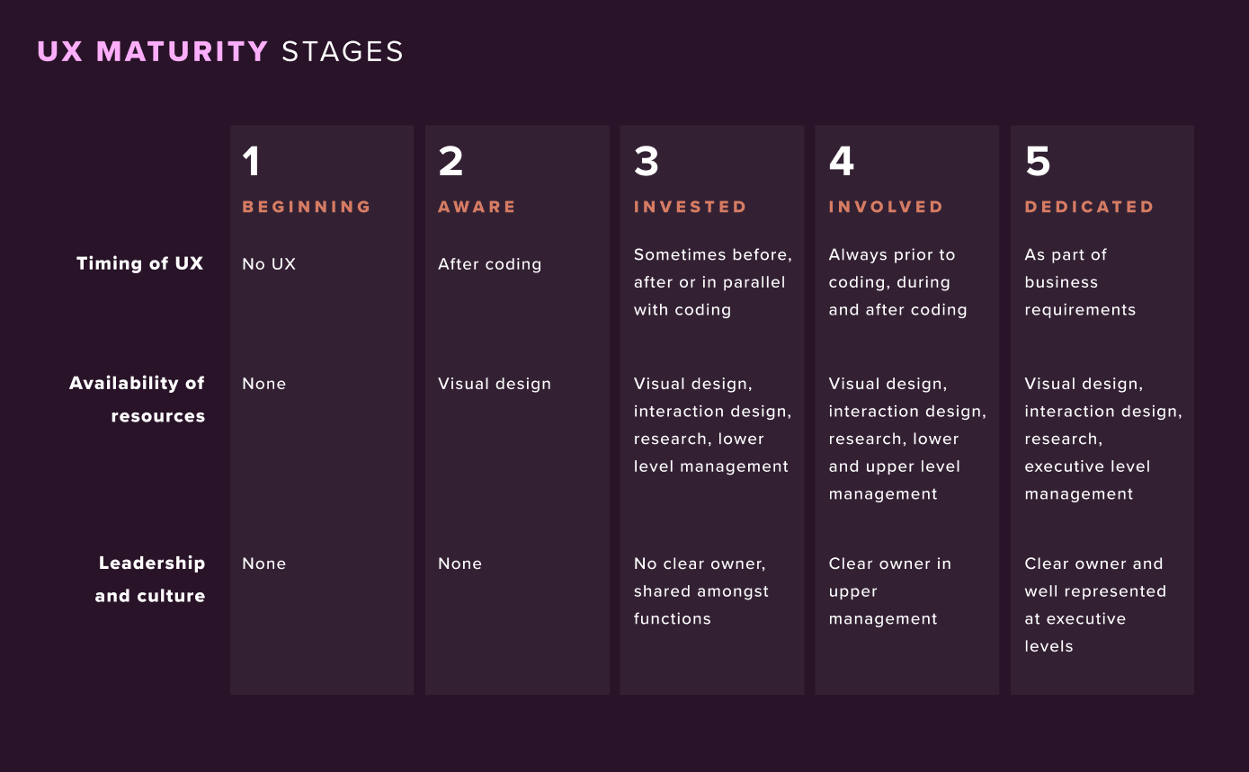The width and height of the screenshot is (1249, 772).
Task: Click the INVESTED stage heading
Action: tap(691, 207)
